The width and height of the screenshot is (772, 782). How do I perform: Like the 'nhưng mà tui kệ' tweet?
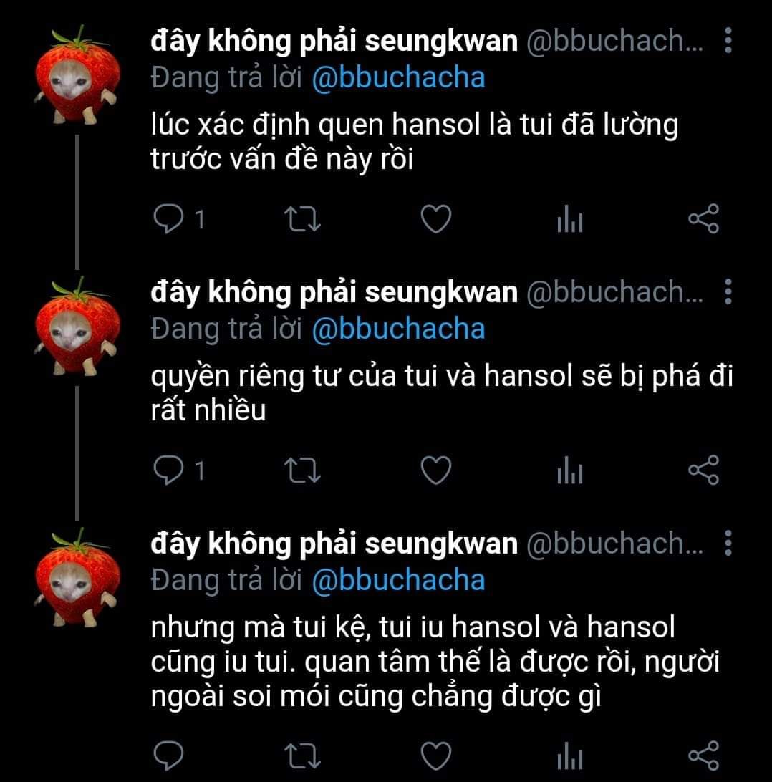pyautogui.click(x=436, y=756)
